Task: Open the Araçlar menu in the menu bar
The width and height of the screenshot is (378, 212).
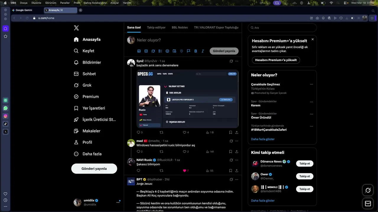Action: tap(115, 3)
